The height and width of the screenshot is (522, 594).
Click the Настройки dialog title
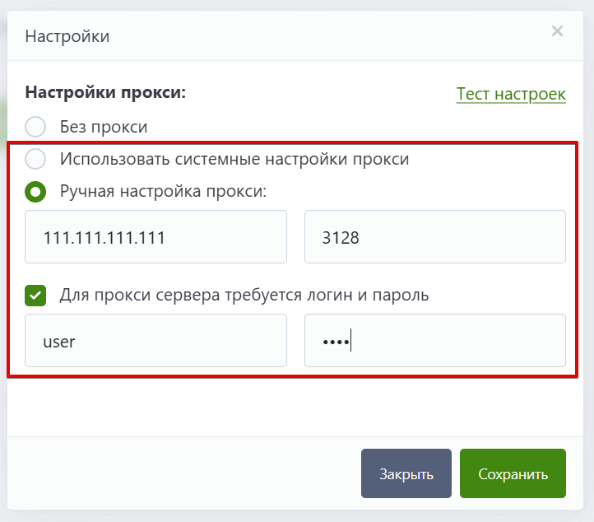coord(67,36)
